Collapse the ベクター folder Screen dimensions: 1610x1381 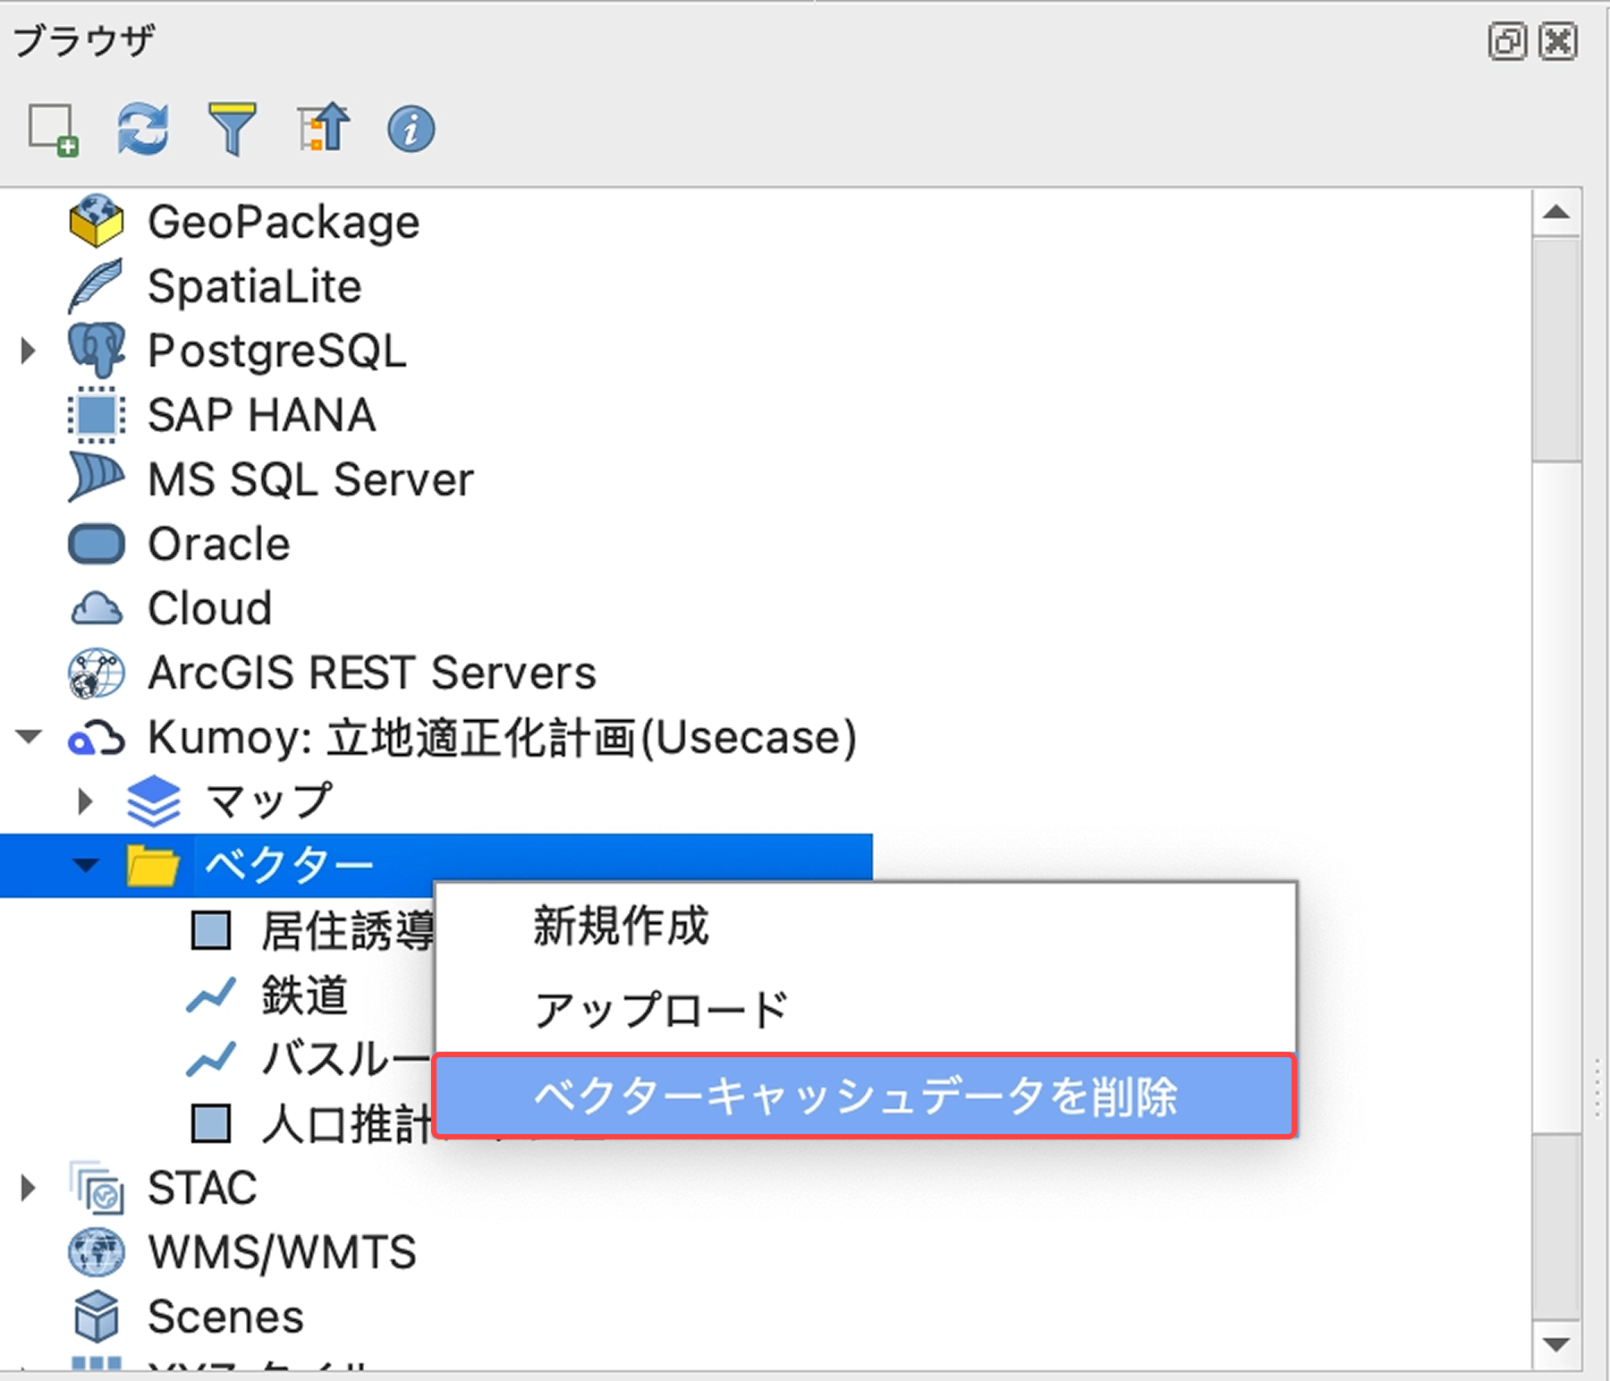point(85,865)
